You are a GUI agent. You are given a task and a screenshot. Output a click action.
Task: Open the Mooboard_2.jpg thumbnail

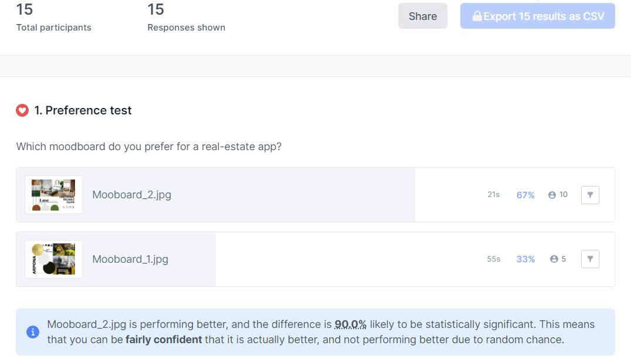tap(53, 195)
